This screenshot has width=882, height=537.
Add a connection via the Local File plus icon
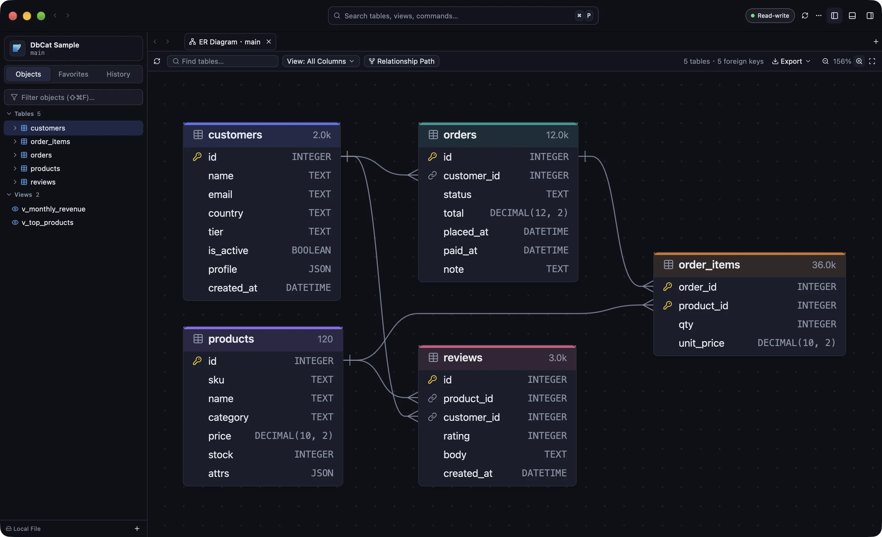(137, 528)
